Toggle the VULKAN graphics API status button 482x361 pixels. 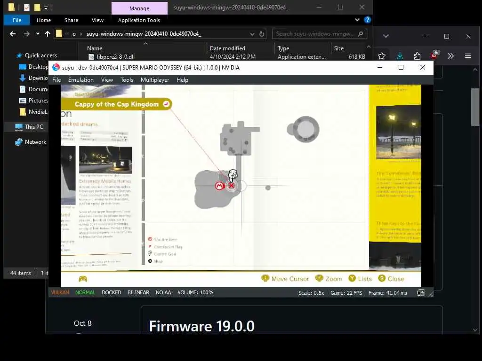click(60, 292)
